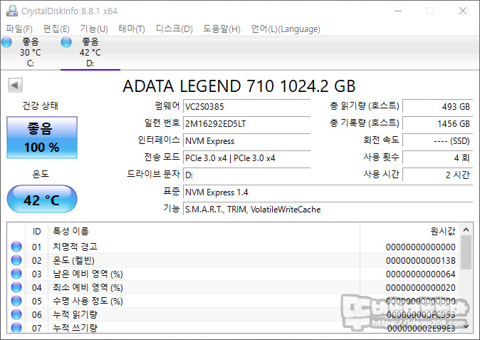Image resolution: width=480 pixels, height=340 pixels.
Task: Click raw value 000000000013B of temperature row
Action: pos(421,261)
